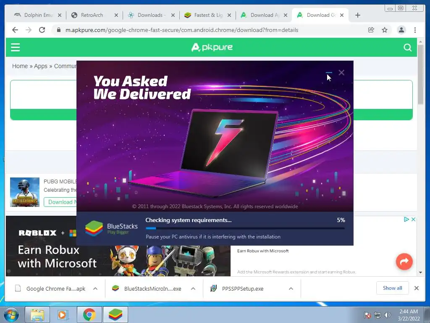Open Windows Explorer from taskbar
This screenshot has width=430, height=323.
coord(37,315)
